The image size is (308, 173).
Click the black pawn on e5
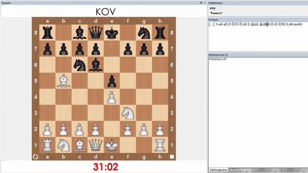coord(112,81)
